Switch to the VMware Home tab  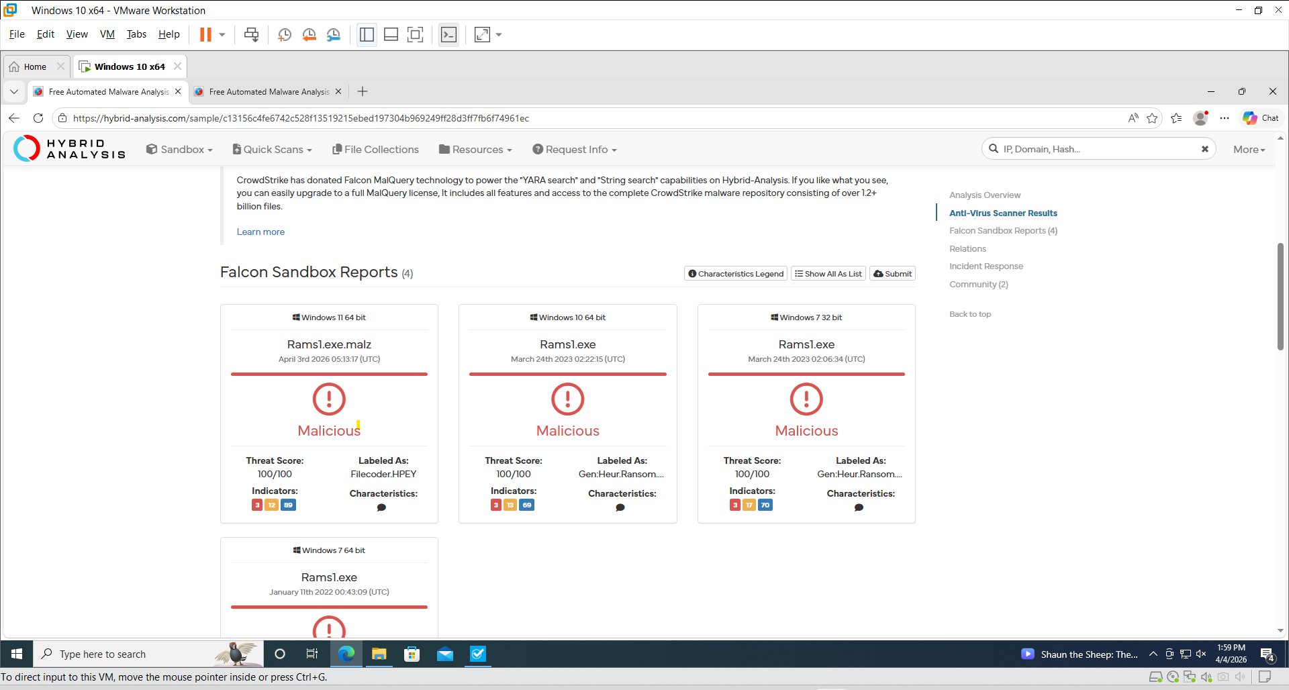coord(36,66)
